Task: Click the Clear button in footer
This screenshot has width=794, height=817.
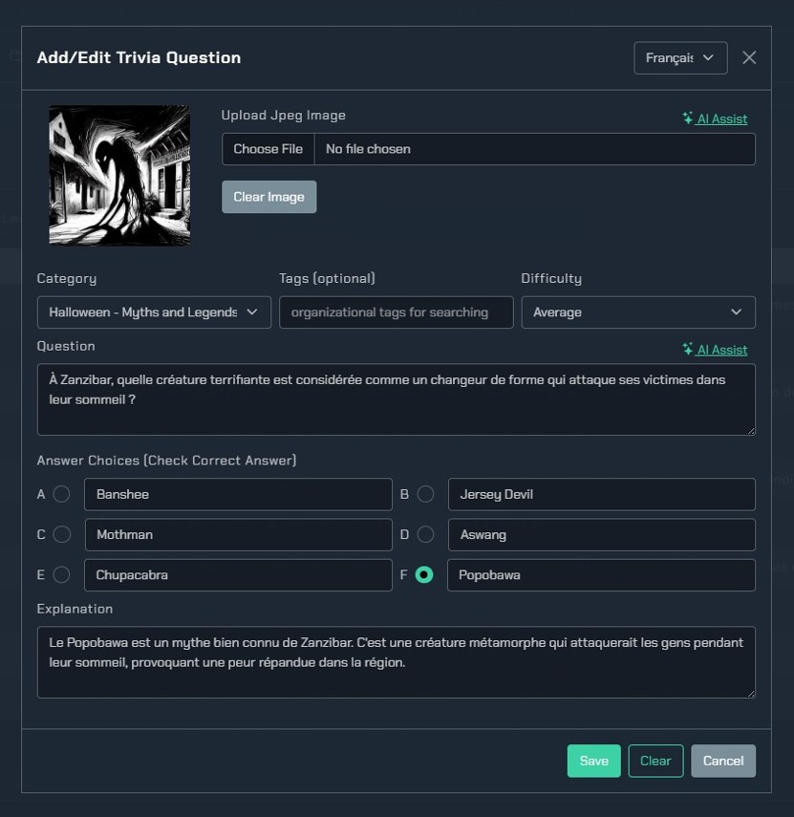Action: click(655, 761)
